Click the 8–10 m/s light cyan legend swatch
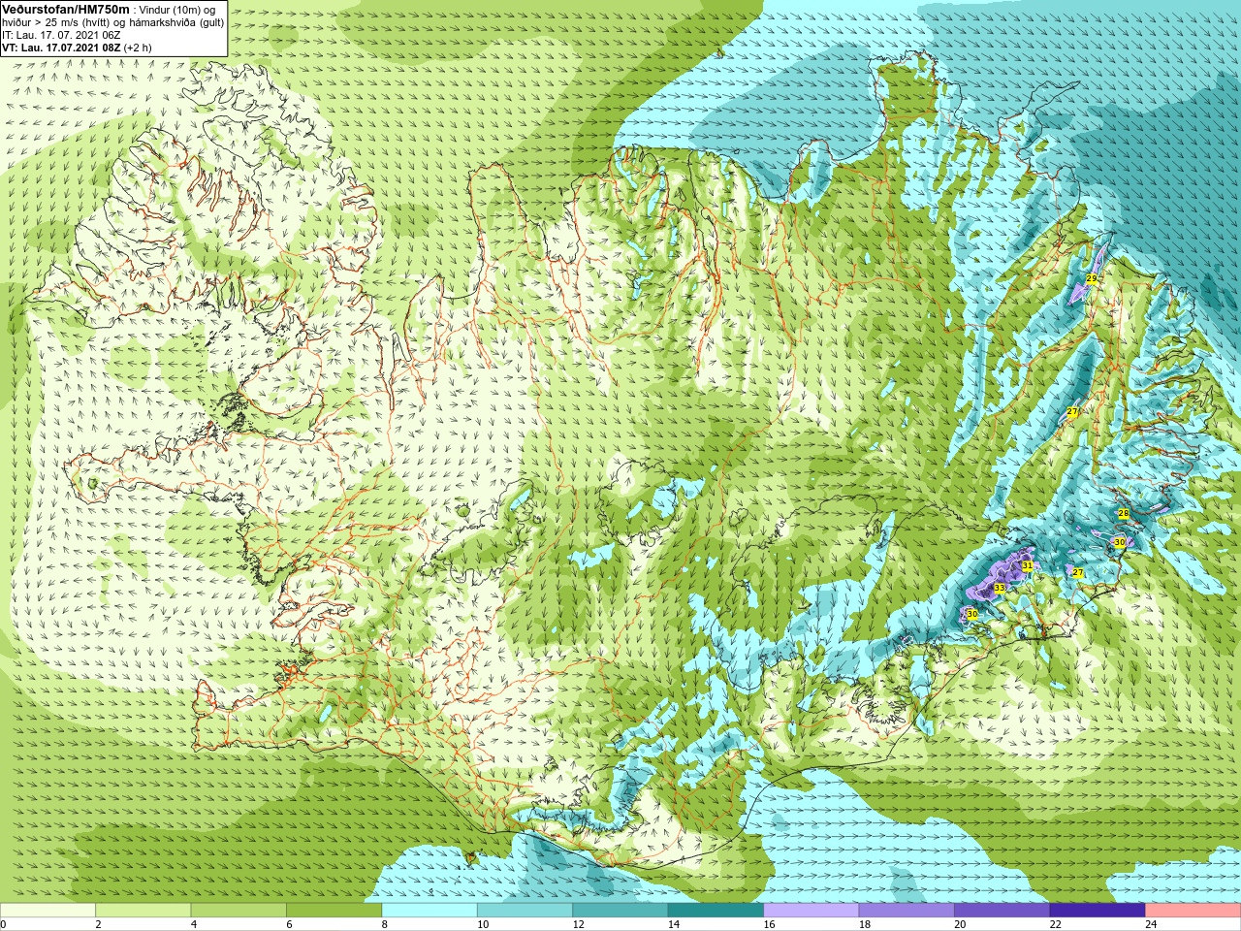 coord(430,911)
